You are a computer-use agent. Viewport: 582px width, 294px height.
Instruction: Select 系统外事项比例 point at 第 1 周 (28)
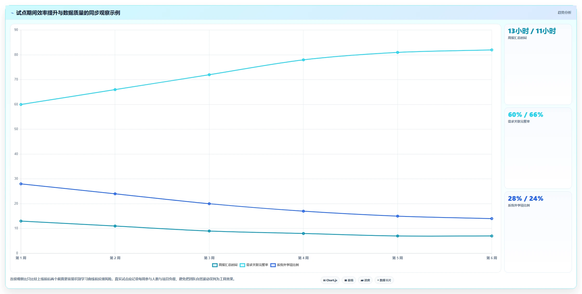[21, 184]
